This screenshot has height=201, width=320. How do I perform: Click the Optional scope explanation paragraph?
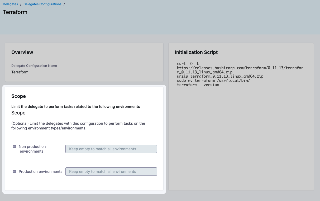78,126
